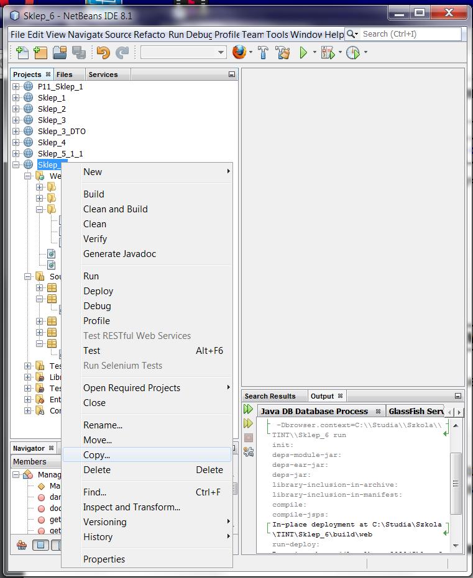Viewport: 473px width, 578px height.
Task: Select the Sklep_3 project row
Action: [x=52, y=120]
